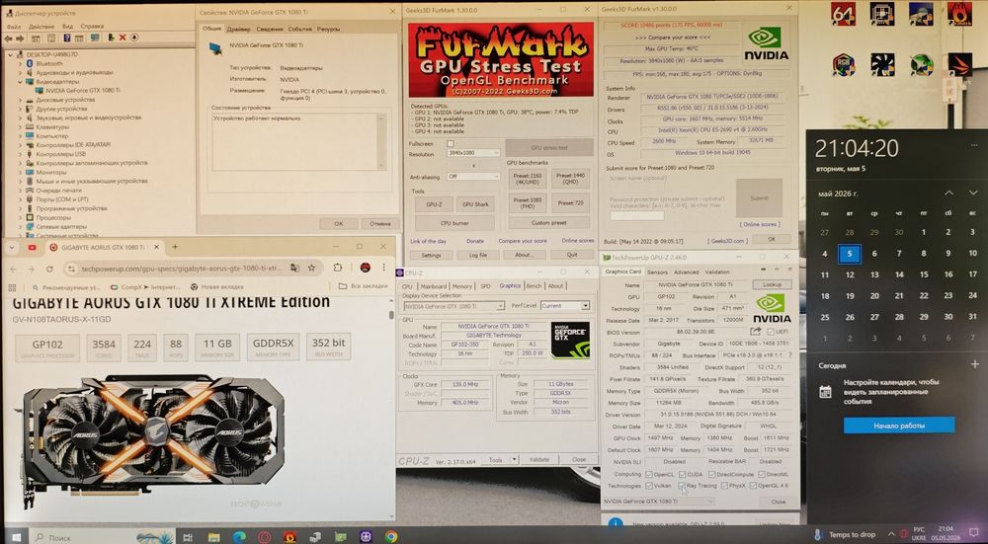Open CPU-Z Perf Level dropdown
This screenshot has width=988, height=544.
coord(564,306)
